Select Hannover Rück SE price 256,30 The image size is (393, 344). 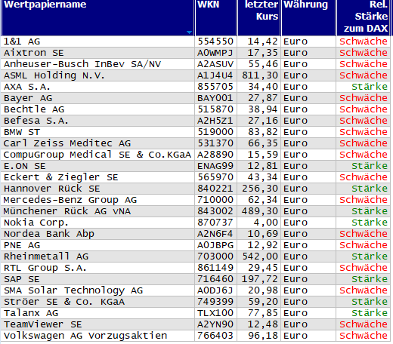tap(260, 189)
